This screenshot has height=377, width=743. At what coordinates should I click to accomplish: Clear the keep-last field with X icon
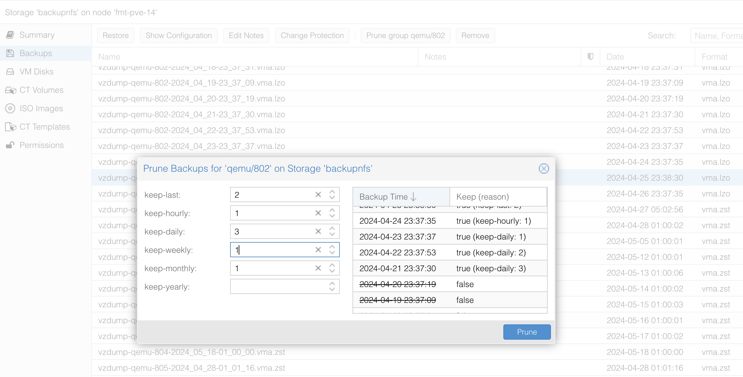tap(318, 195)
